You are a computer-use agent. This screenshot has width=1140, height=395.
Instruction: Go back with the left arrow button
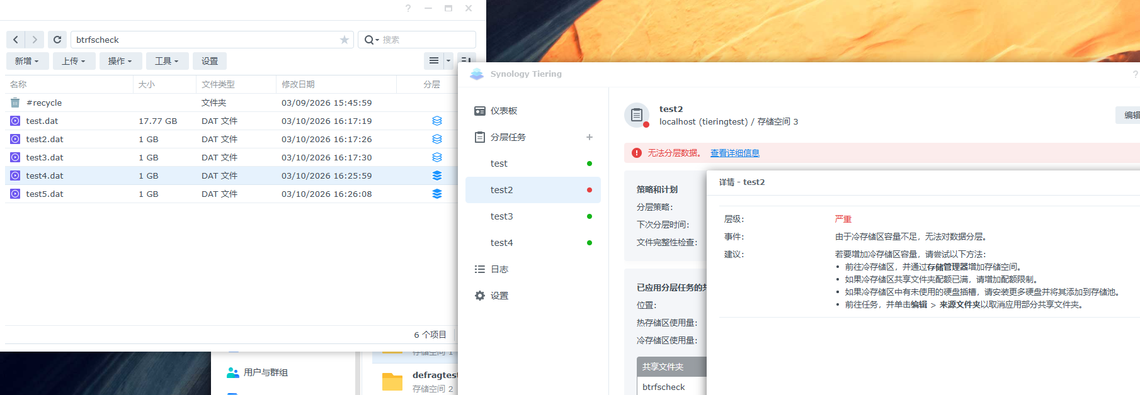16,40
